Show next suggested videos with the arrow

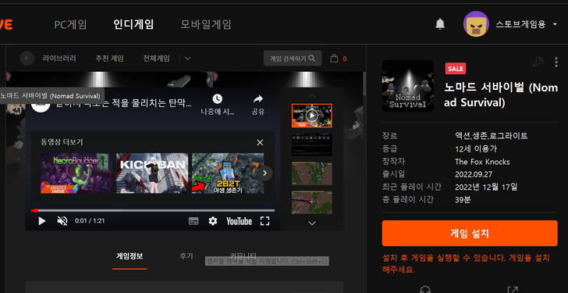point(264,173)
